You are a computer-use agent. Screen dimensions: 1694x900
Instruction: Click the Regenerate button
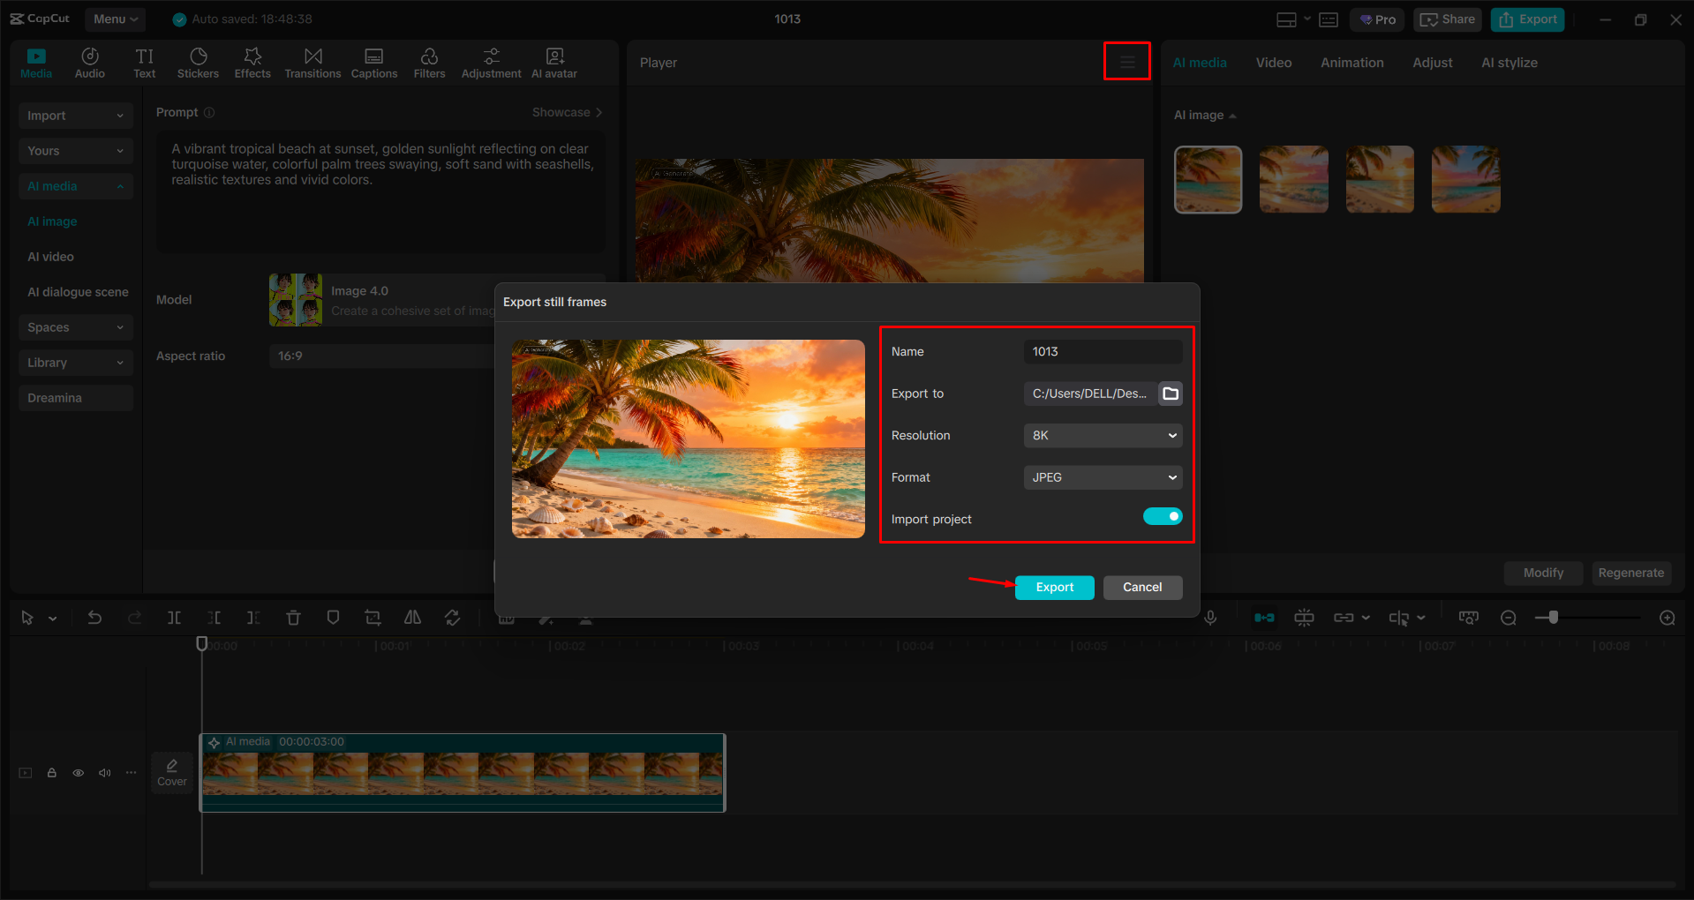pos(1630,573)
